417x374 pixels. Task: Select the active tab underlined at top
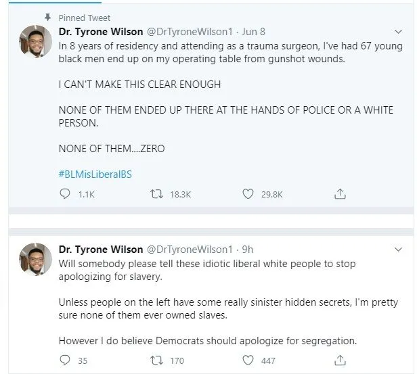tap(55, 3)
